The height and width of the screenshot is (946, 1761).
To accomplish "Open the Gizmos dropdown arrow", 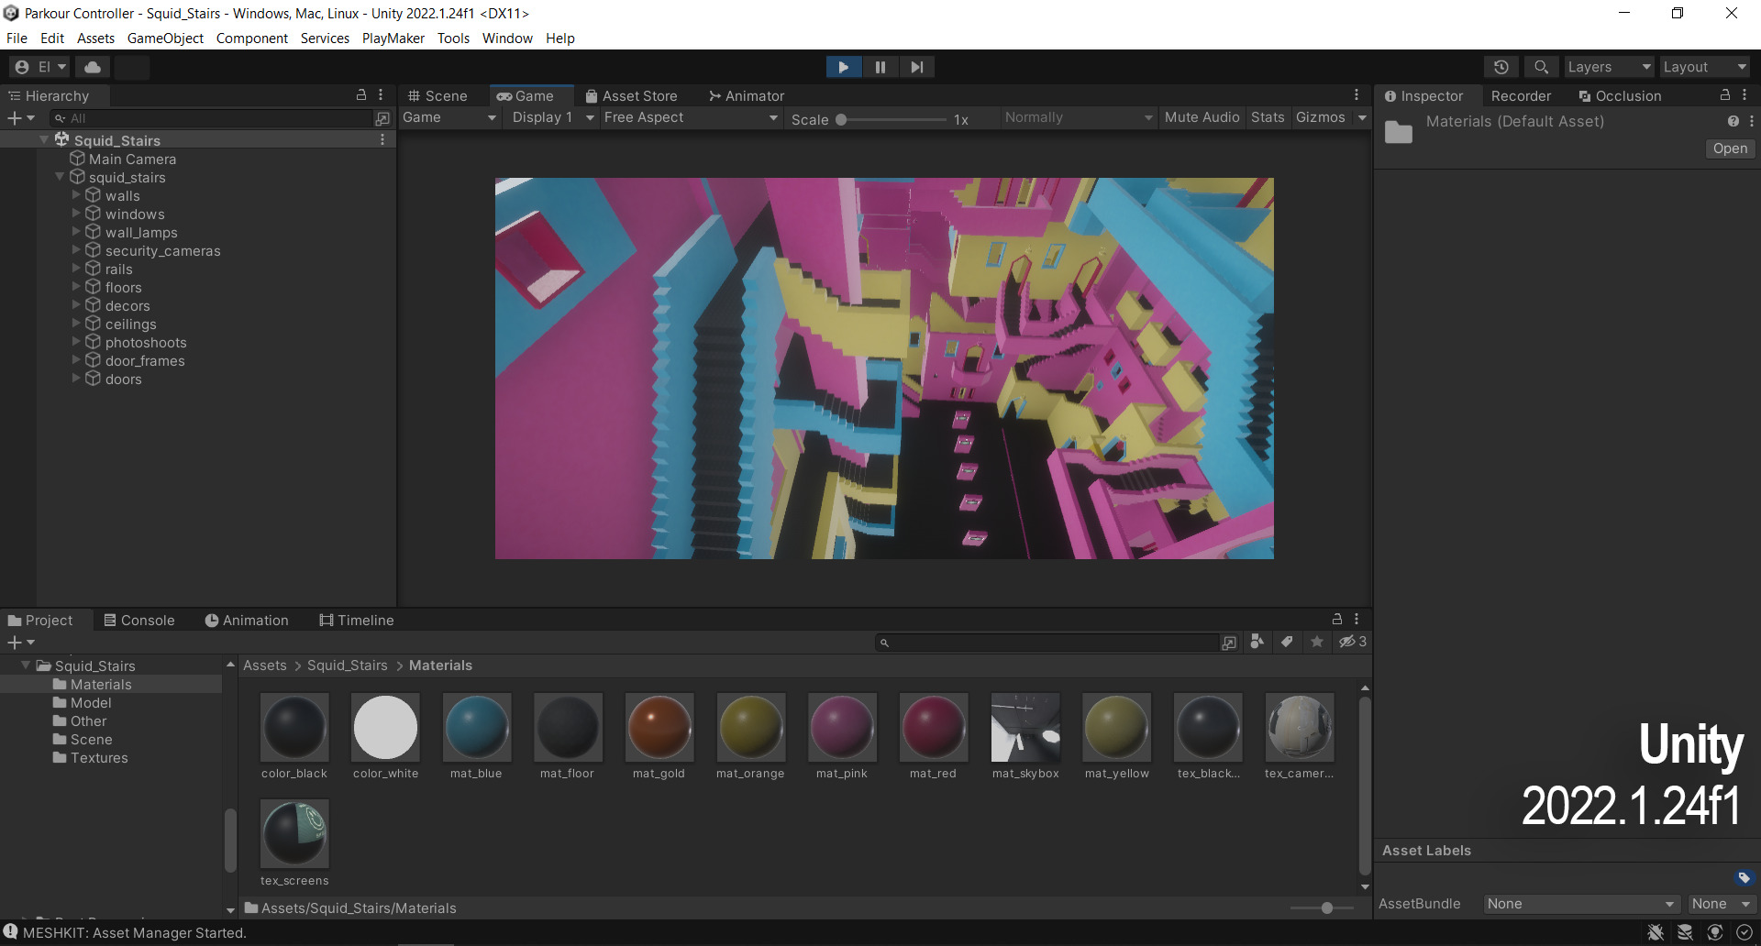I will coord(1362,117).
